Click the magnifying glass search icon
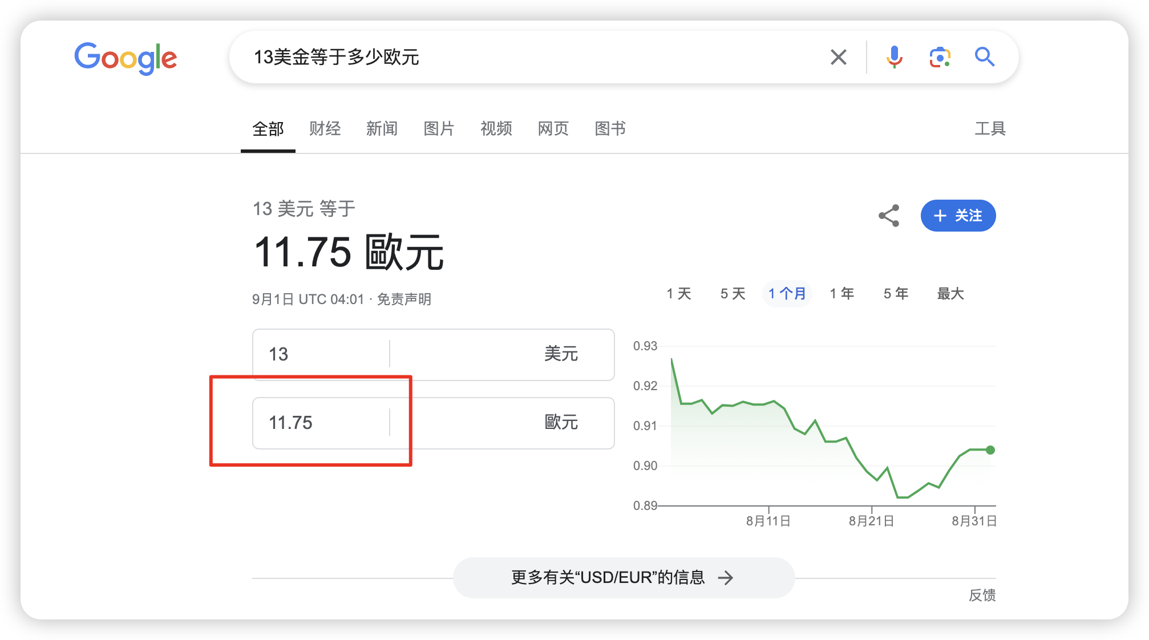The image size is (1149, 640). coord(985,57)
